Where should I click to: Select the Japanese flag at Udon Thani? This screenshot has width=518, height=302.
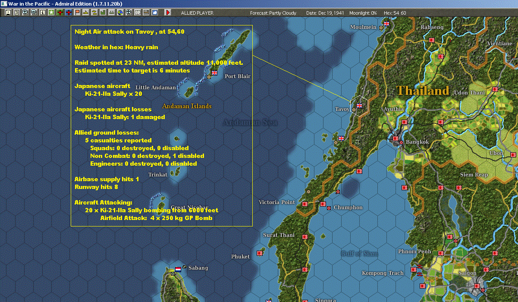click(x=495, y=89)
